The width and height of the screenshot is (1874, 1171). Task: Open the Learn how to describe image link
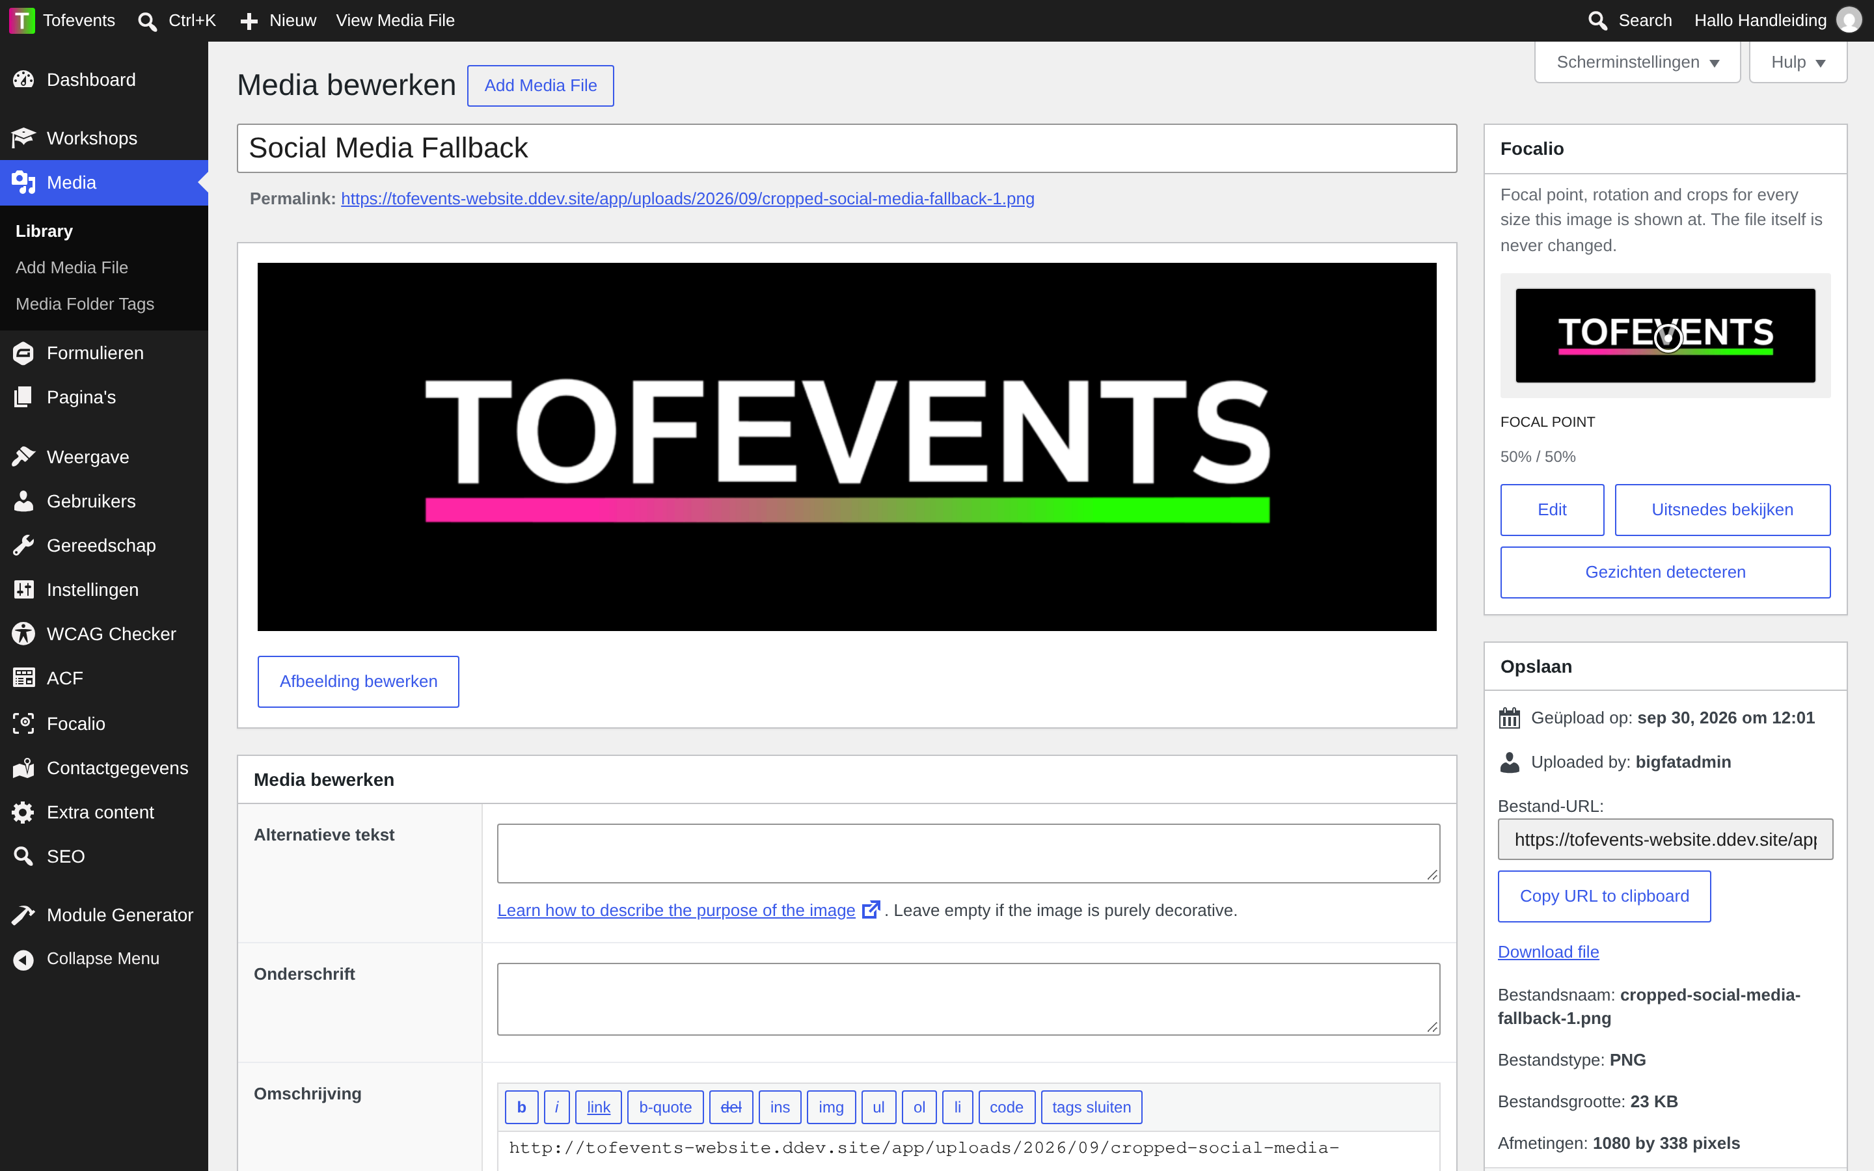click(676, 910)
